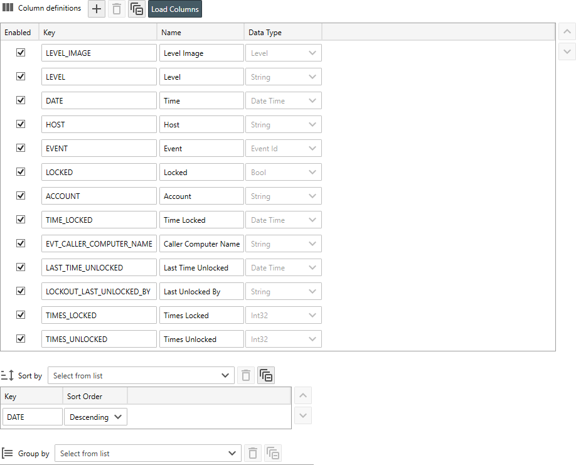Click the Group by trash icon
The image size is (576, 465).
click(x=252, y=453)
